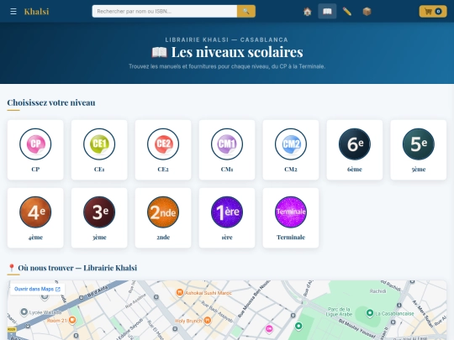
Task: Select the 6e level badge
Action: (x=355, y=144)
